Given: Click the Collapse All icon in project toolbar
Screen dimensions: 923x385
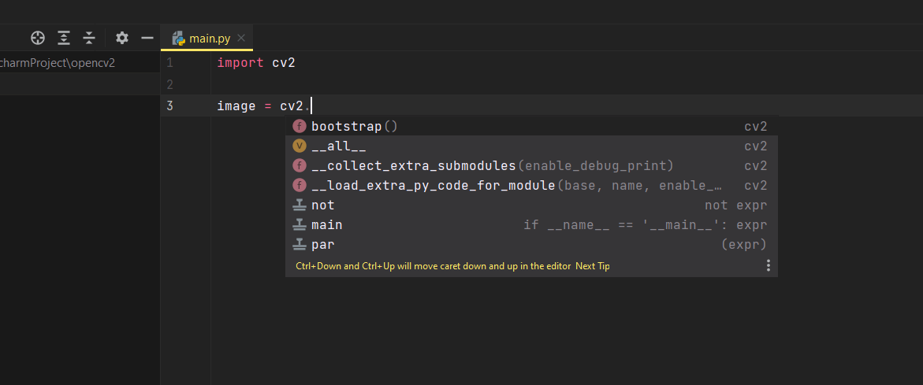Looking at the screenshot, I should 89,38.
